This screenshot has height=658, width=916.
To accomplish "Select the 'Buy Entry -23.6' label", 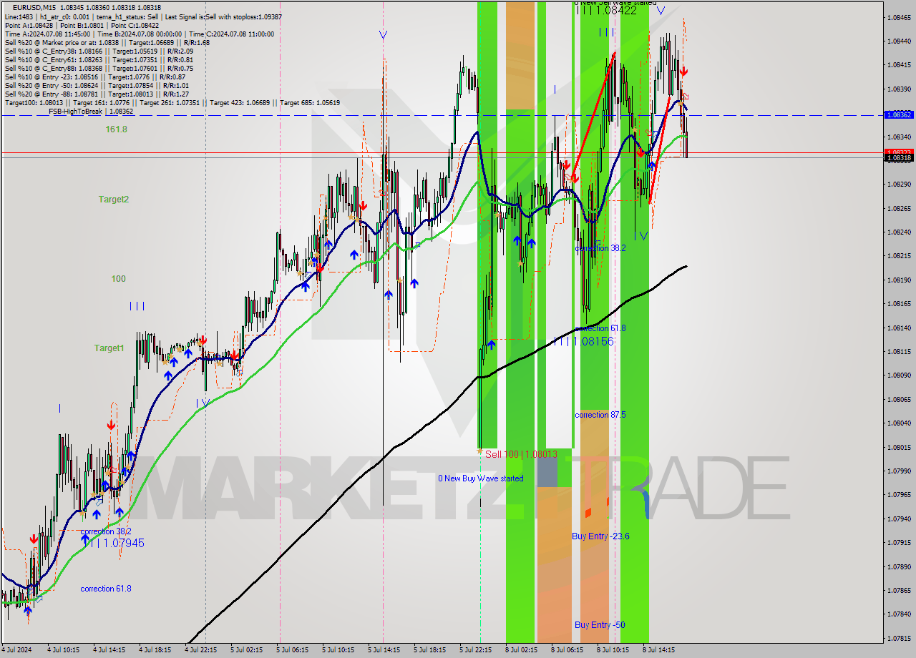I will pos(601,536).
